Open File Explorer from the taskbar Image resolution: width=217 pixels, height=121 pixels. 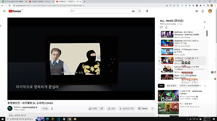pos(75,119)
